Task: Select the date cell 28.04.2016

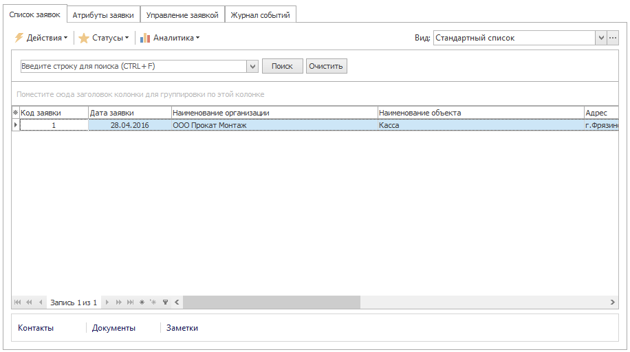Action: click(x=130, y=125)
